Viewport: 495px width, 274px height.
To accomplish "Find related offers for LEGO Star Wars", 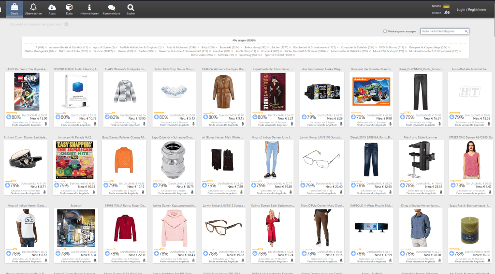I will (27, 125).
